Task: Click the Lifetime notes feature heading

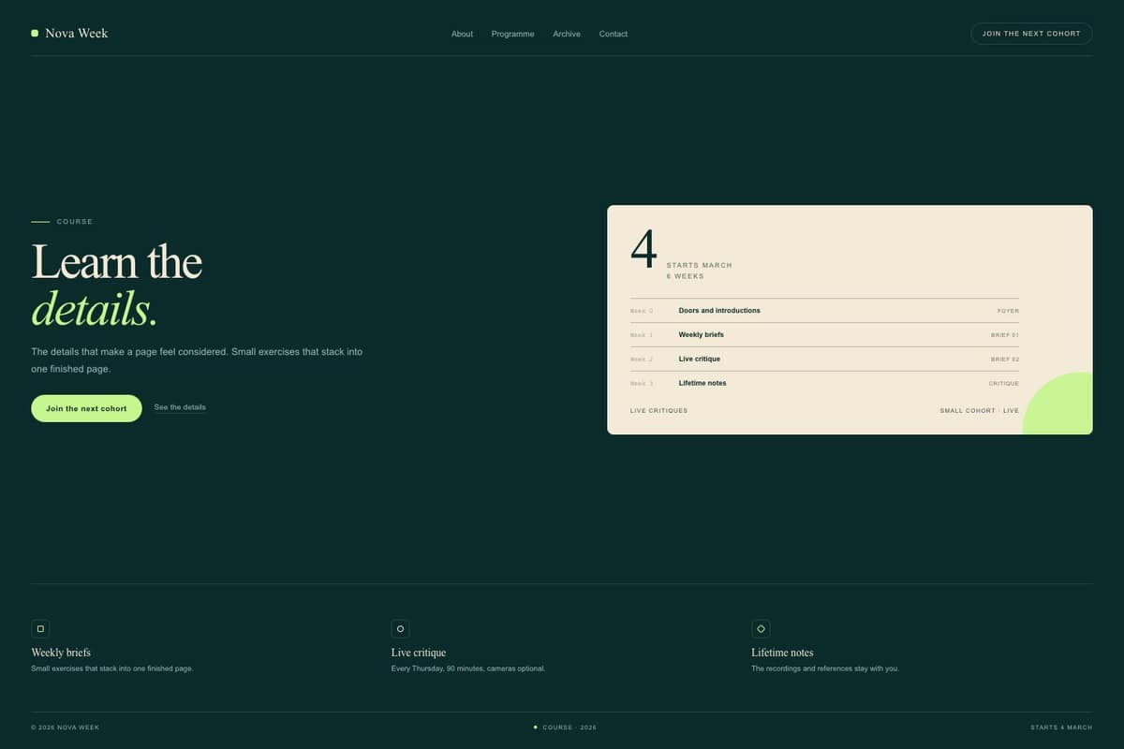Action: (782, 653)
